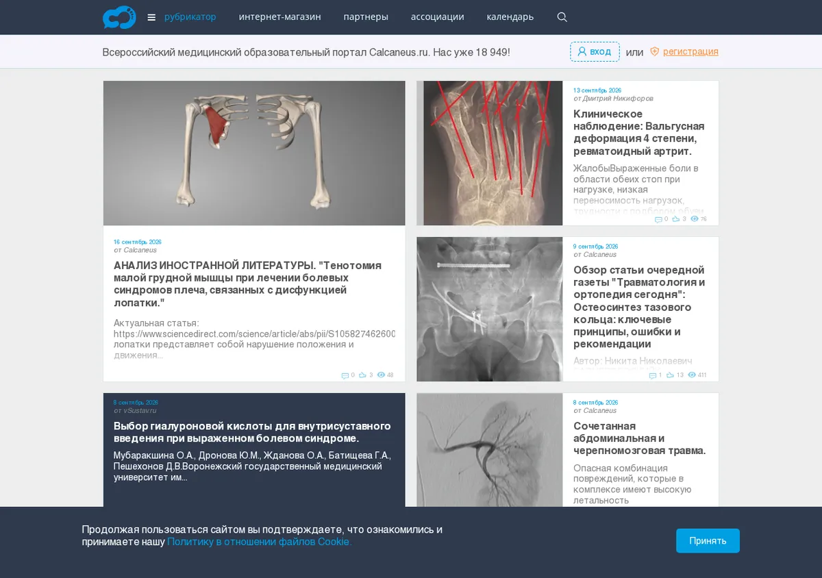Accept cookies with Принять button

pyautogui.click(x=708, y=541)
